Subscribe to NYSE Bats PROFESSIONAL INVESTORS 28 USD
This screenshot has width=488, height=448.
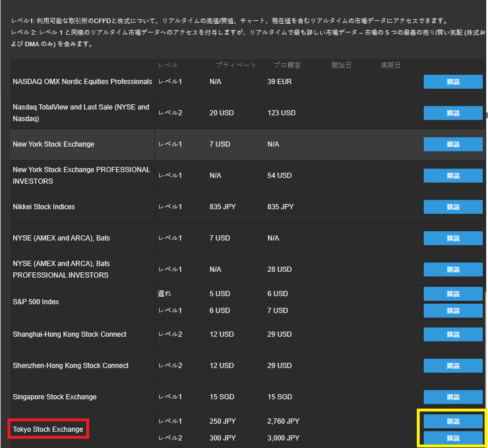[453, 269]
